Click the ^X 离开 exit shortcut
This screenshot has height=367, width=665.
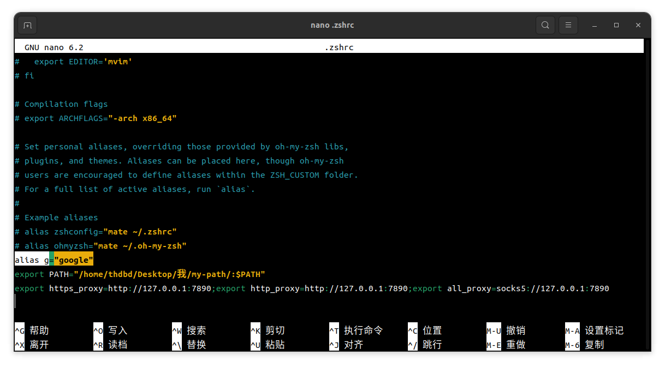coord(32,345)
